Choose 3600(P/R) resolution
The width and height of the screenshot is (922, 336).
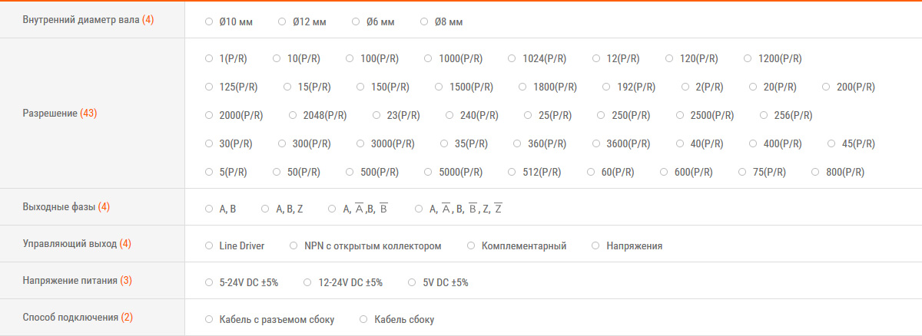click(x=596, y=143)
